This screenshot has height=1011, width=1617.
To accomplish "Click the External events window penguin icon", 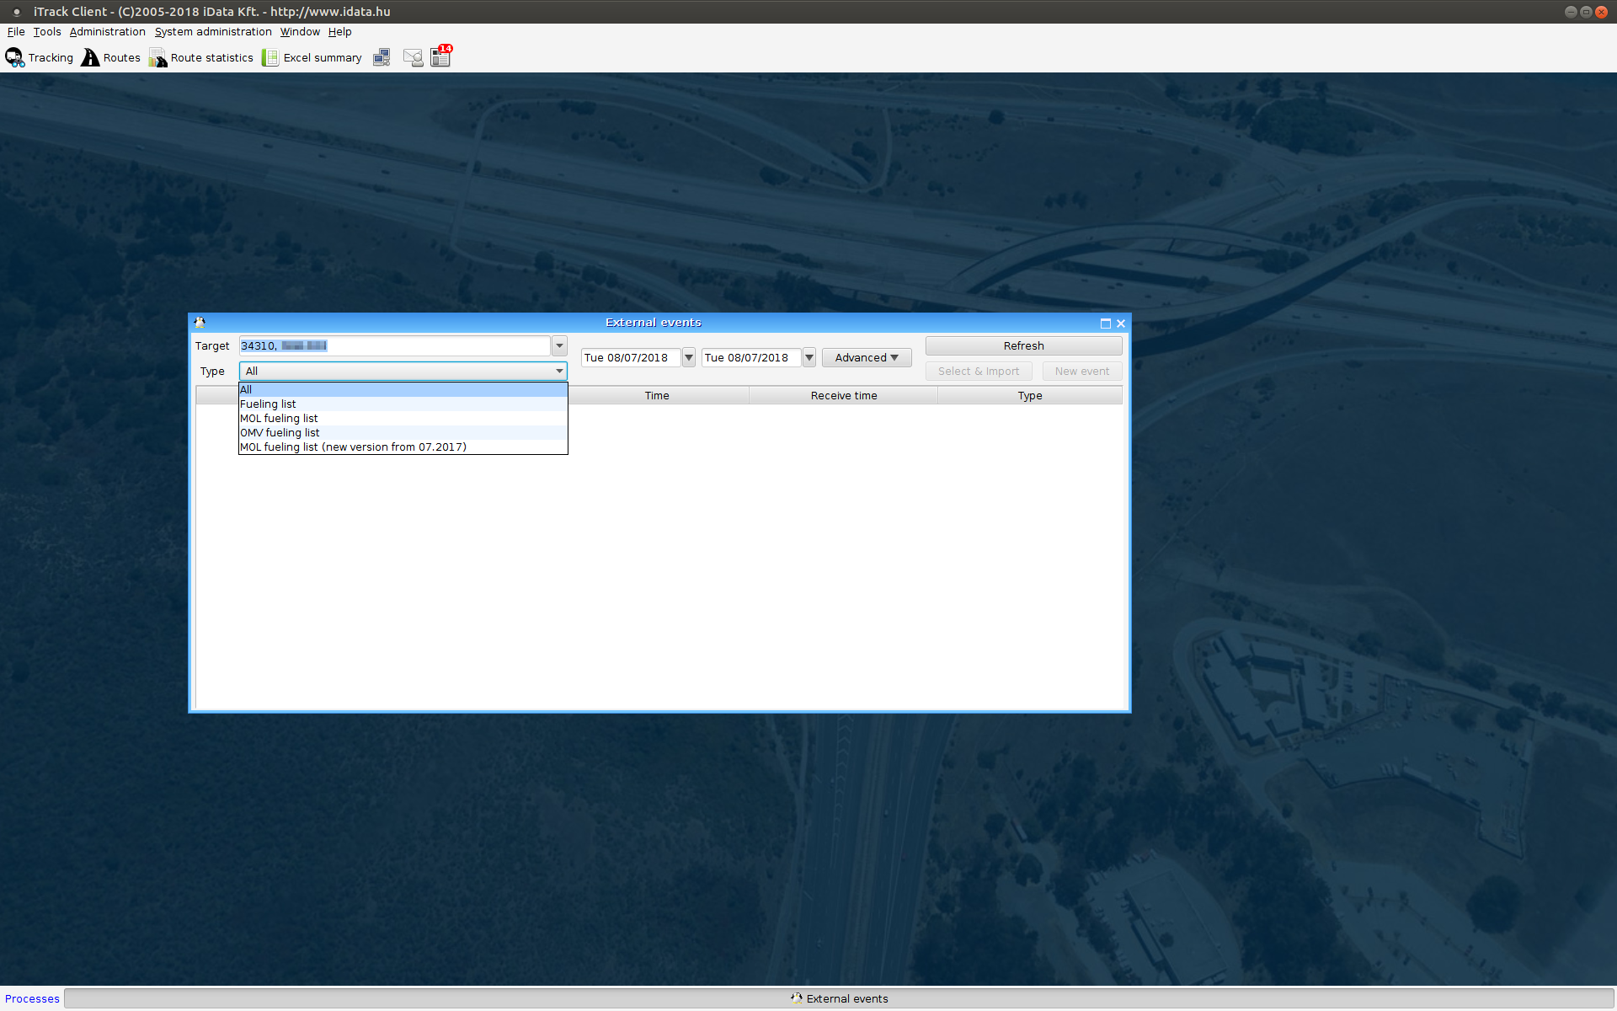I will tap(200, 323).
